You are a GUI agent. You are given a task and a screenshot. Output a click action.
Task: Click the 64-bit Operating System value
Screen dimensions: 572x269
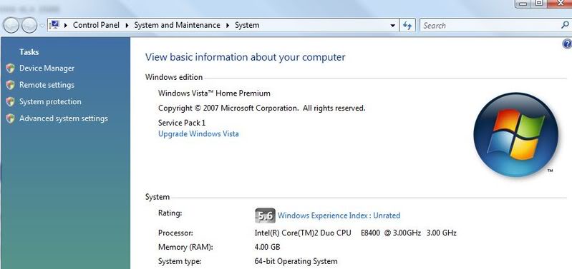pos(296,261)
